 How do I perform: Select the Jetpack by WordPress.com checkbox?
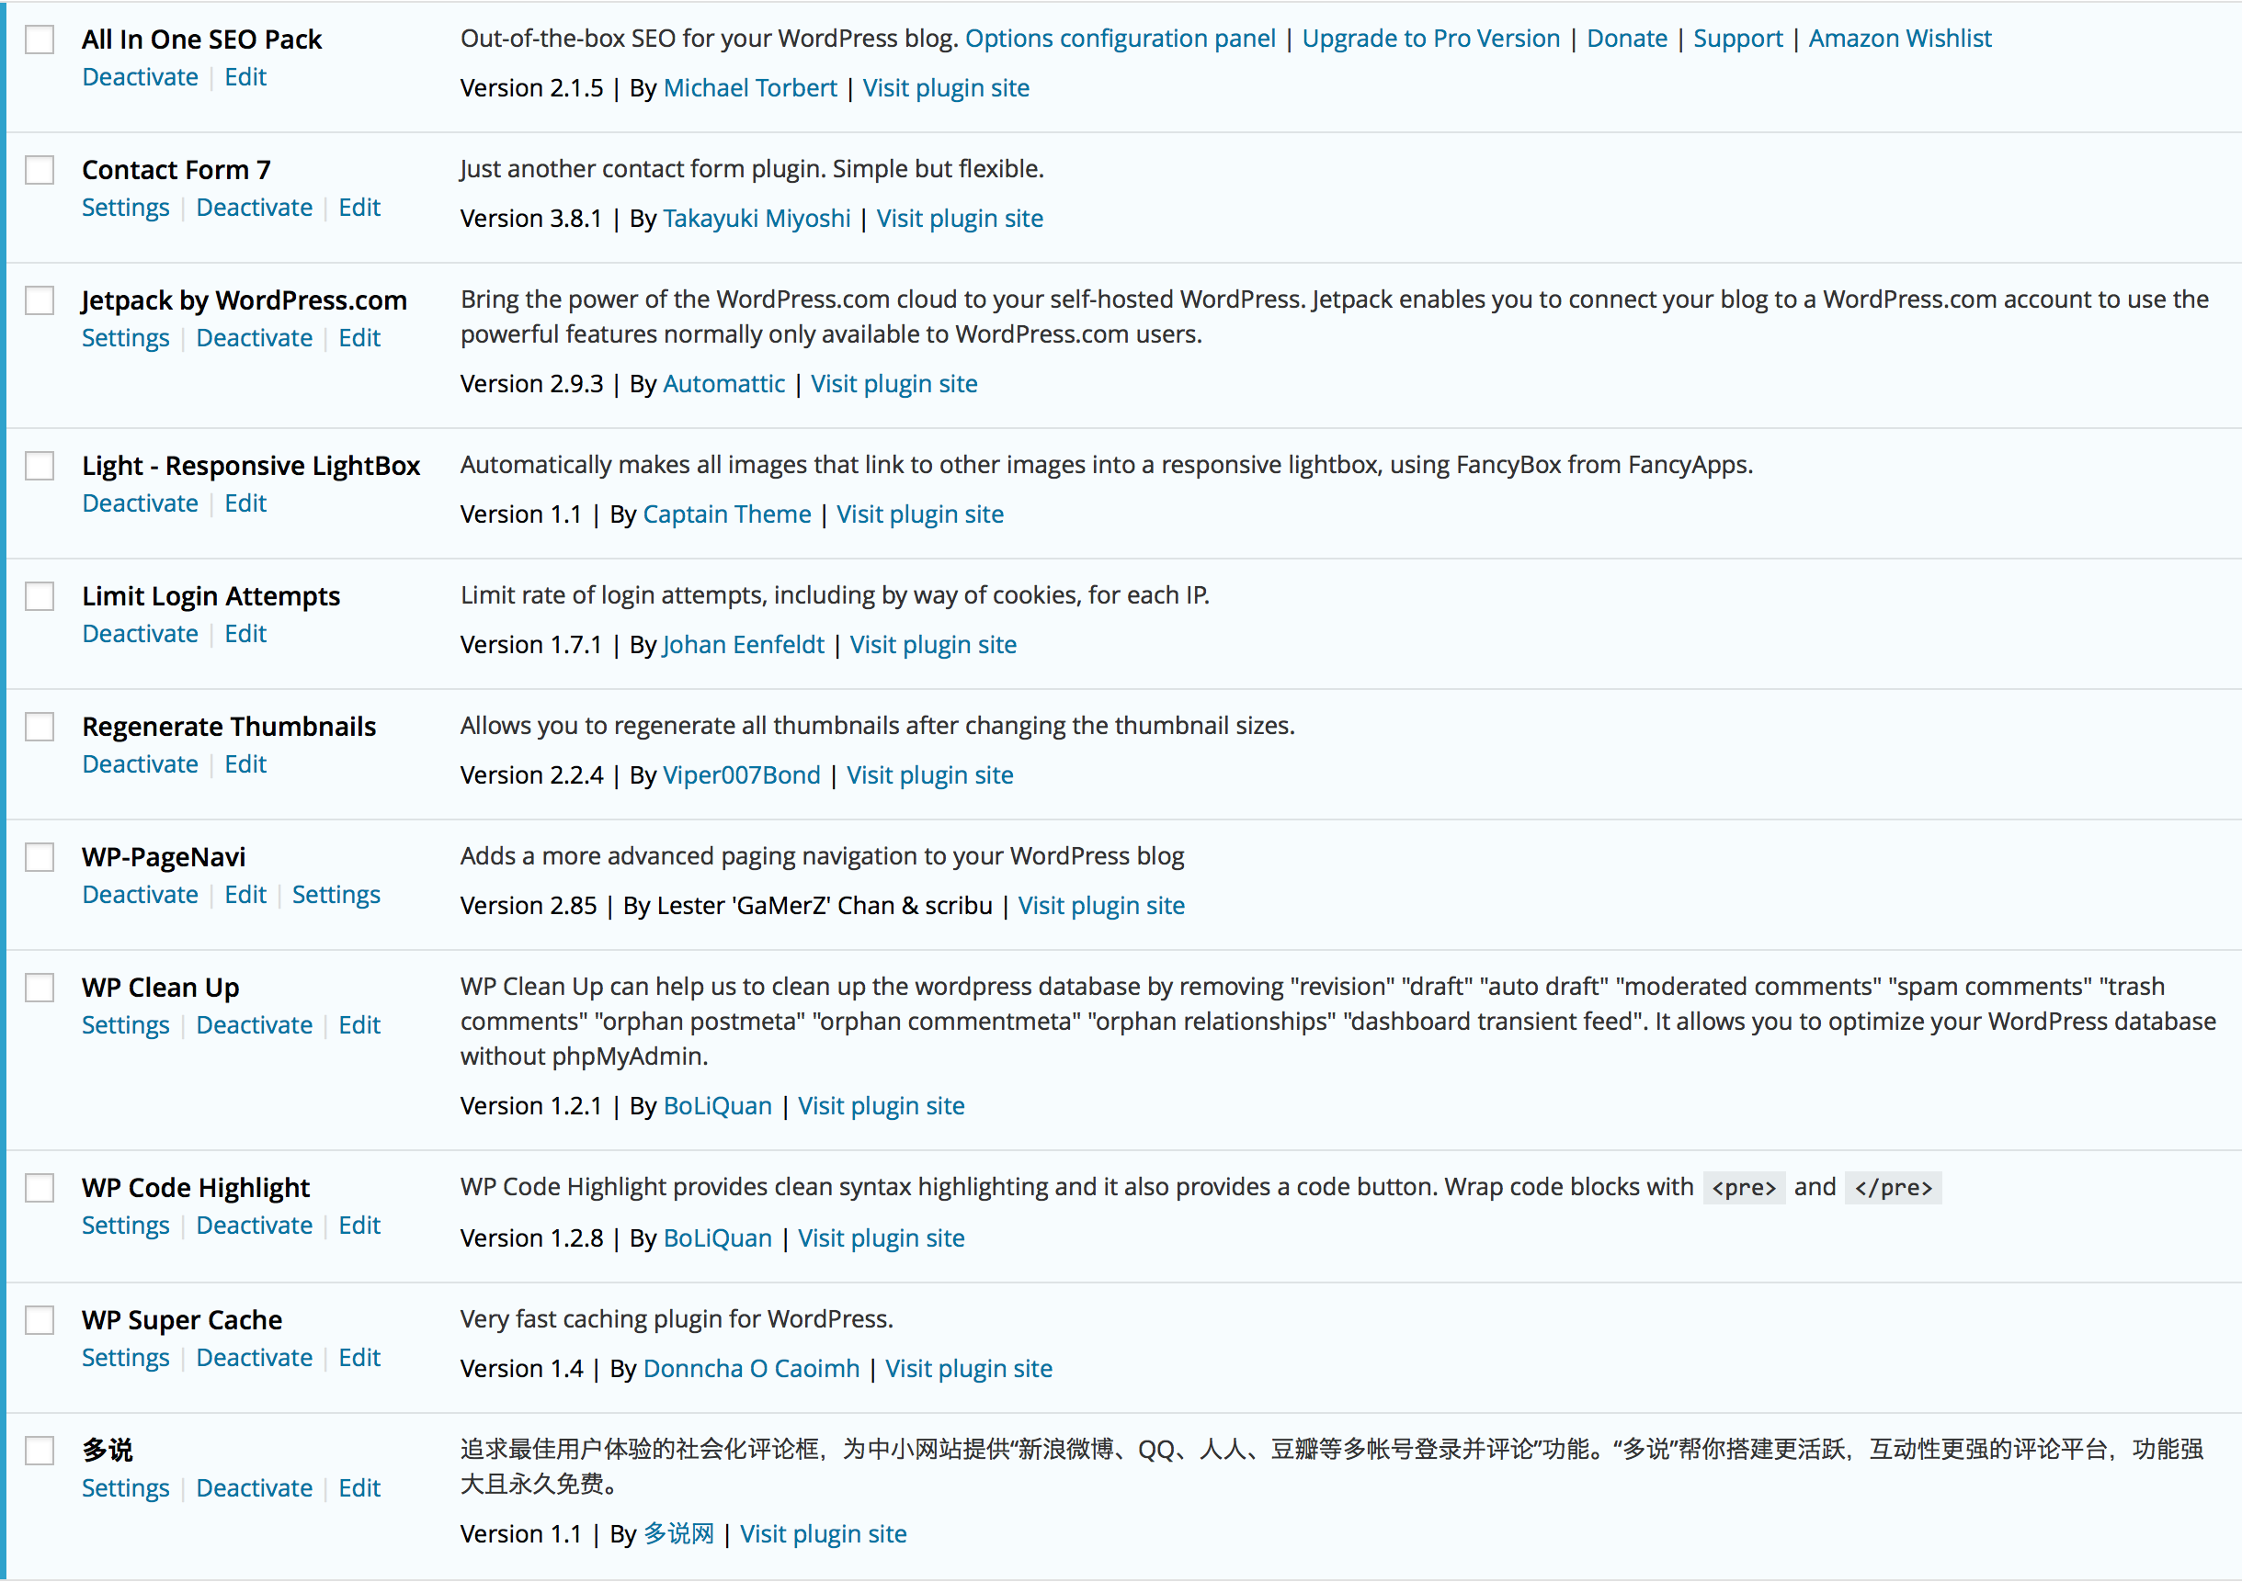point(39,299)
